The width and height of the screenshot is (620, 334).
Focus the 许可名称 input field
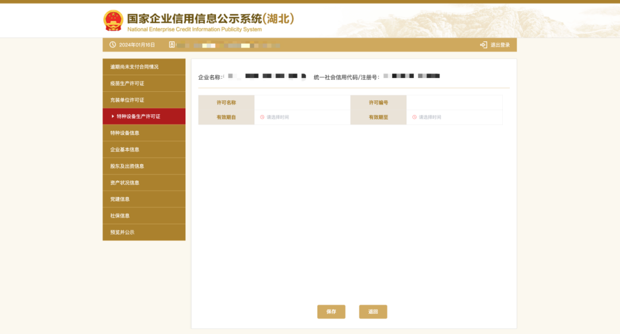coord(301,103)
